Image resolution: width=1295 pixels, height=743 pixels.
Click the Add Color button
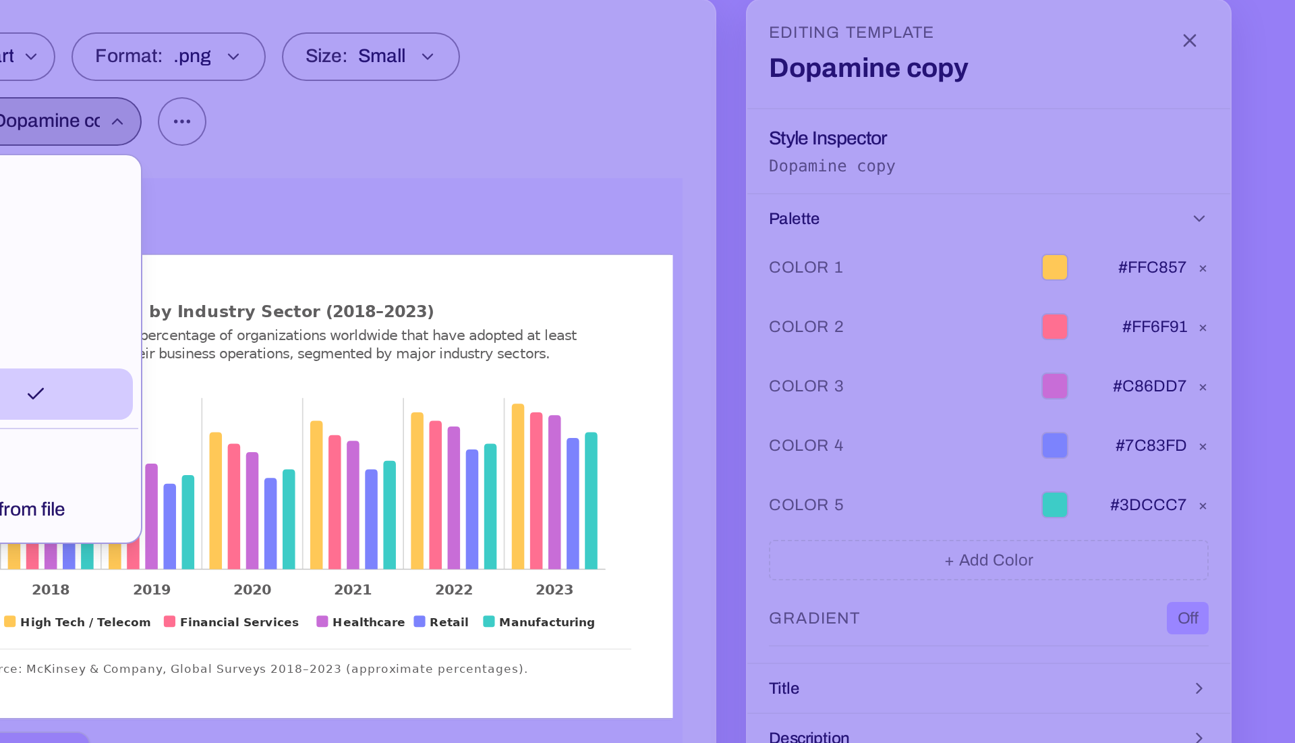pyautogui.click(x=988, y=560)
